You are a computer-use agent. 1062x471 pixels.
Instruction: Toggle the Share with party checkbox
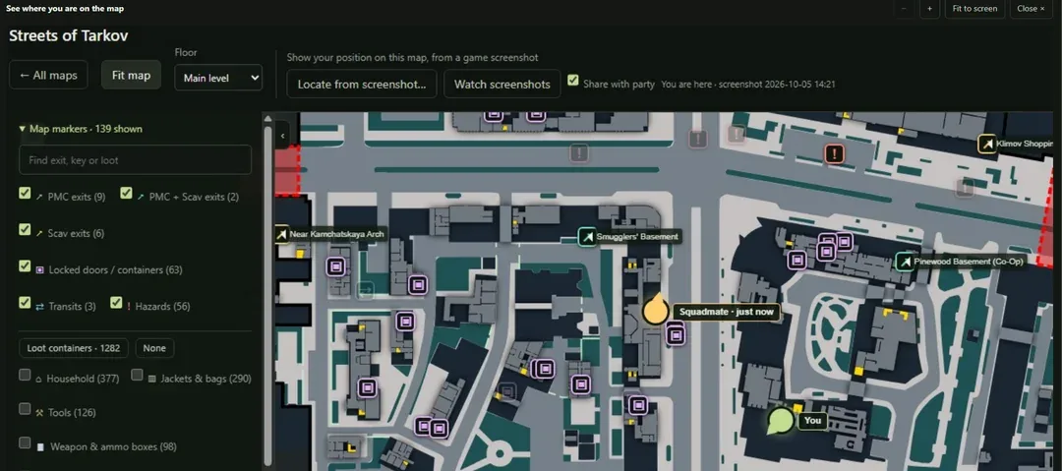(573, 81)
